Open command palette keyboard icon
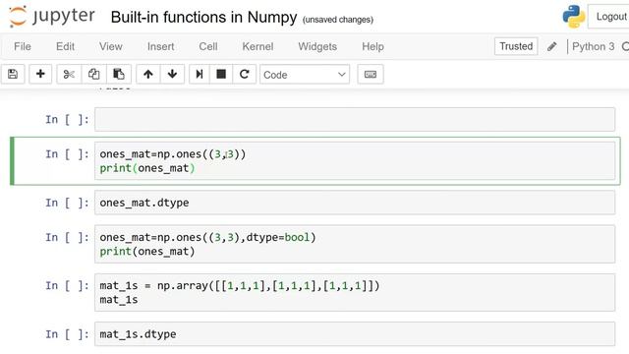This screenshot has width=629, height=354. 371,75
